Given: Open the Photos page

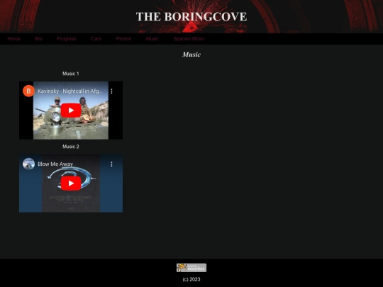Looking at the screenshot, I should tap(123, 39).
